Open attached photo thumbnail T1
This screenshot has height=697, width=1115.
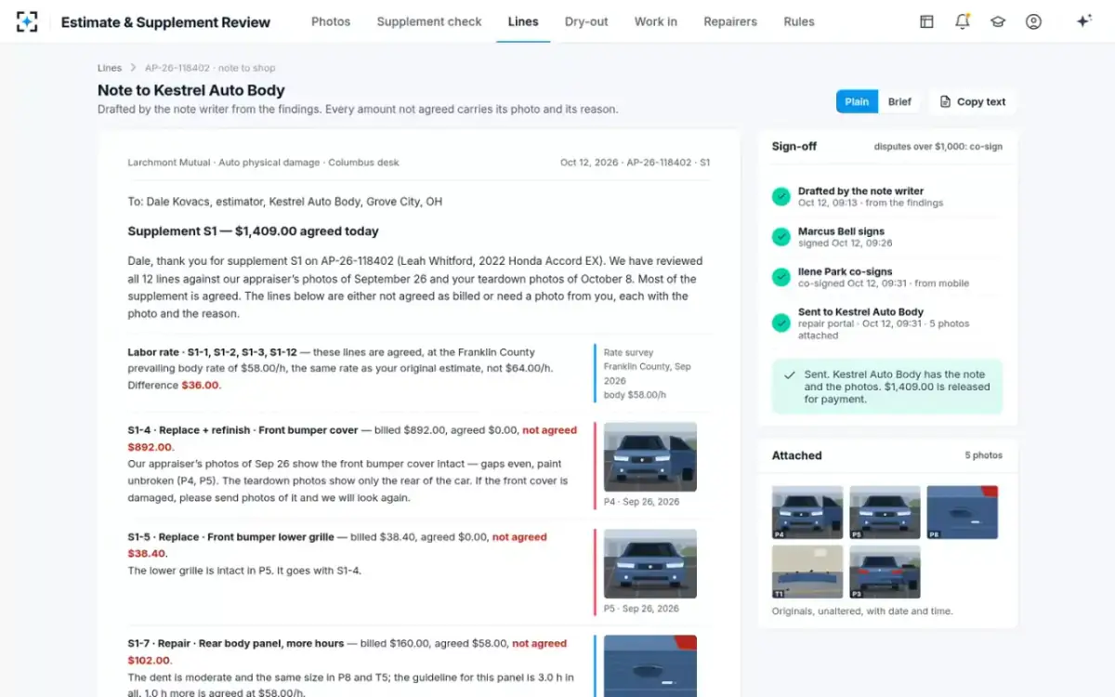(807, 572)
